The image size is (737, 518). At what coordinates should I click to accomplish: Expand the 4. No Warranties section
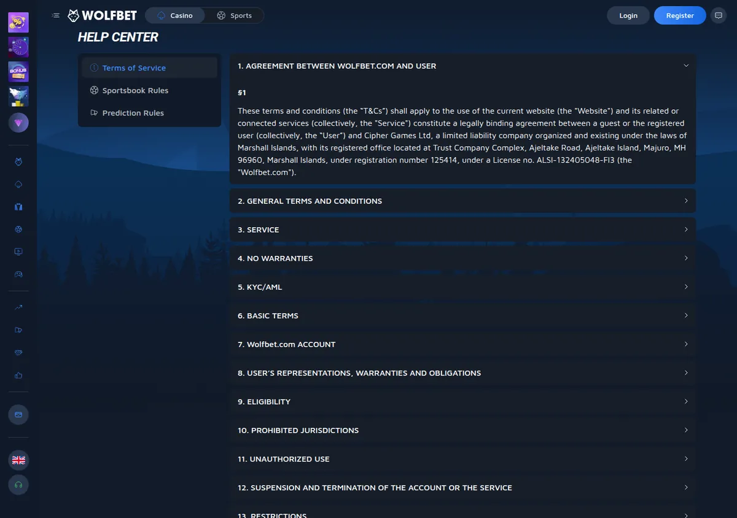pos(462,258)
